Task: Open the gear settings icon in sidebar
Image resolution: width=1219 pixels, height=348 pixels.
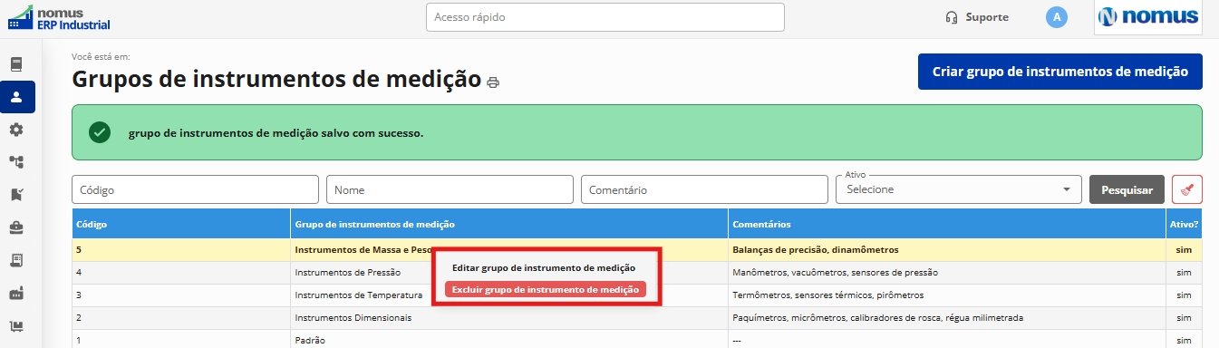Action: coord(16,130)
